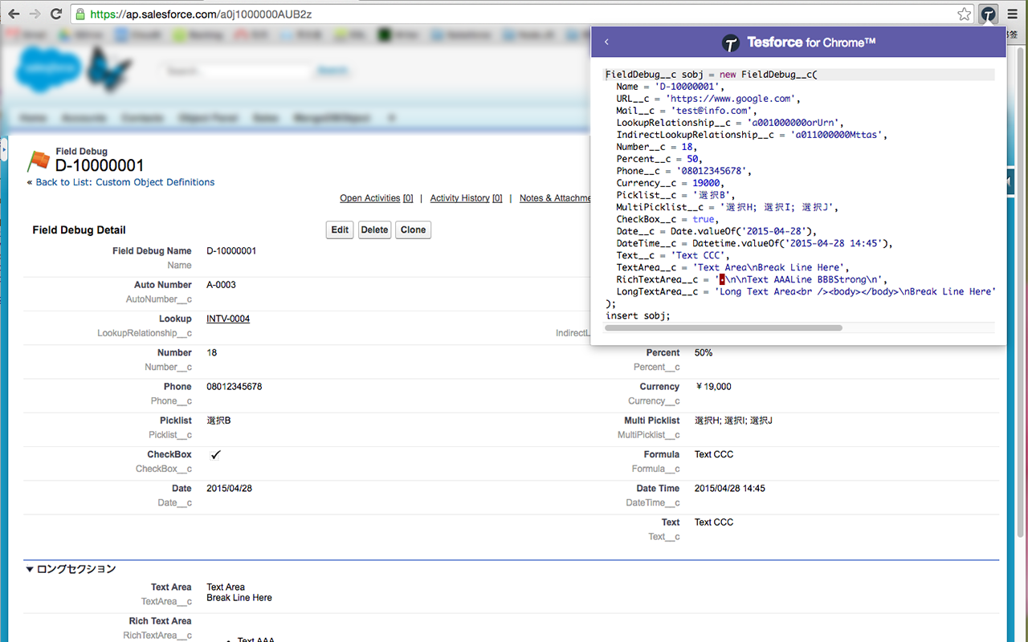This screenshot has width=1028, height=642.
Task: Open Chrome hamburger menu
Action: coord(1012,14)
